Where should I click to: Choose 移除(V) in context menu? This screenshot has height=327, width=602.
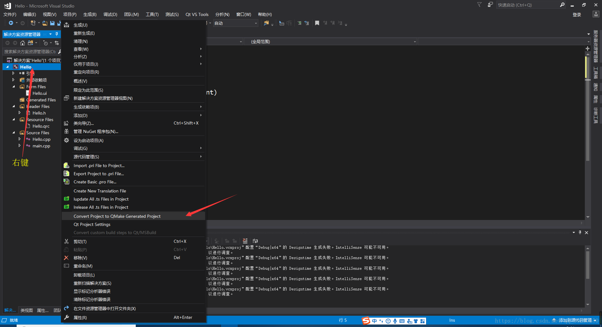(x=134, y=258)
